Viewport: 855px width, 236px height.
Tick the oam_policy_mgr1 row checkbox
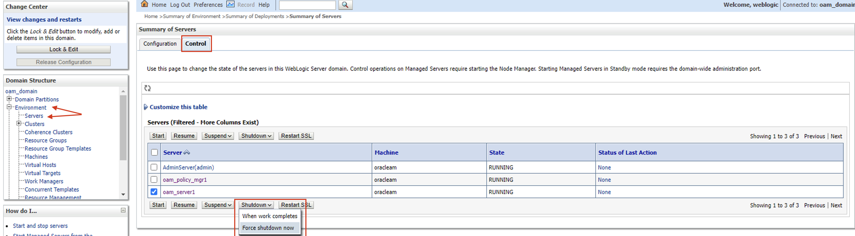click(154, 180)
